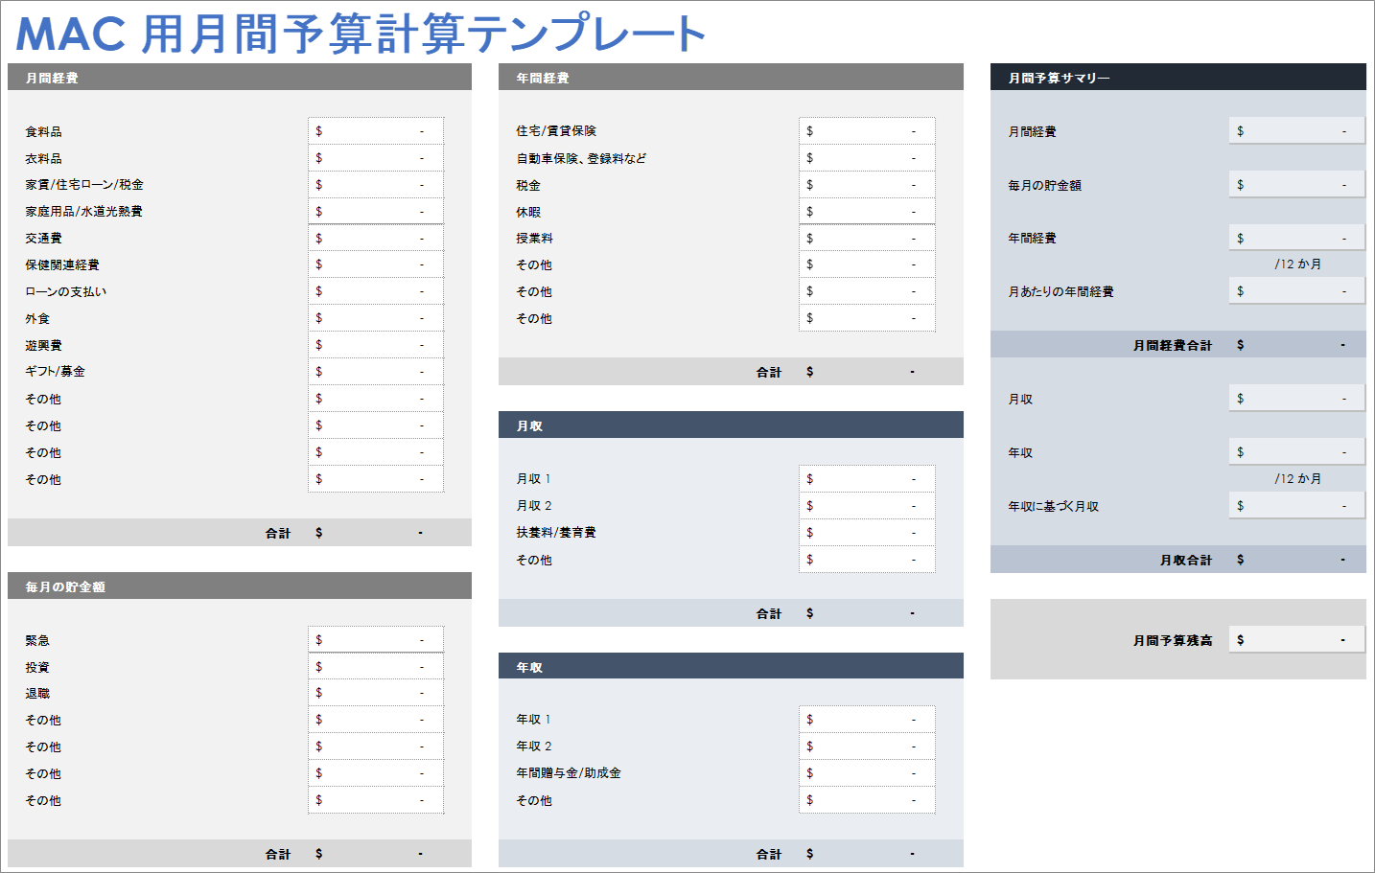Click the 月収 1 label
1375x873 pixels.
point(533,479)
